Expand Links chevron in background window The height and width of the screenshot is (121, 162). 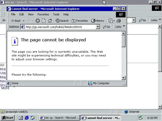coord(160,19)
